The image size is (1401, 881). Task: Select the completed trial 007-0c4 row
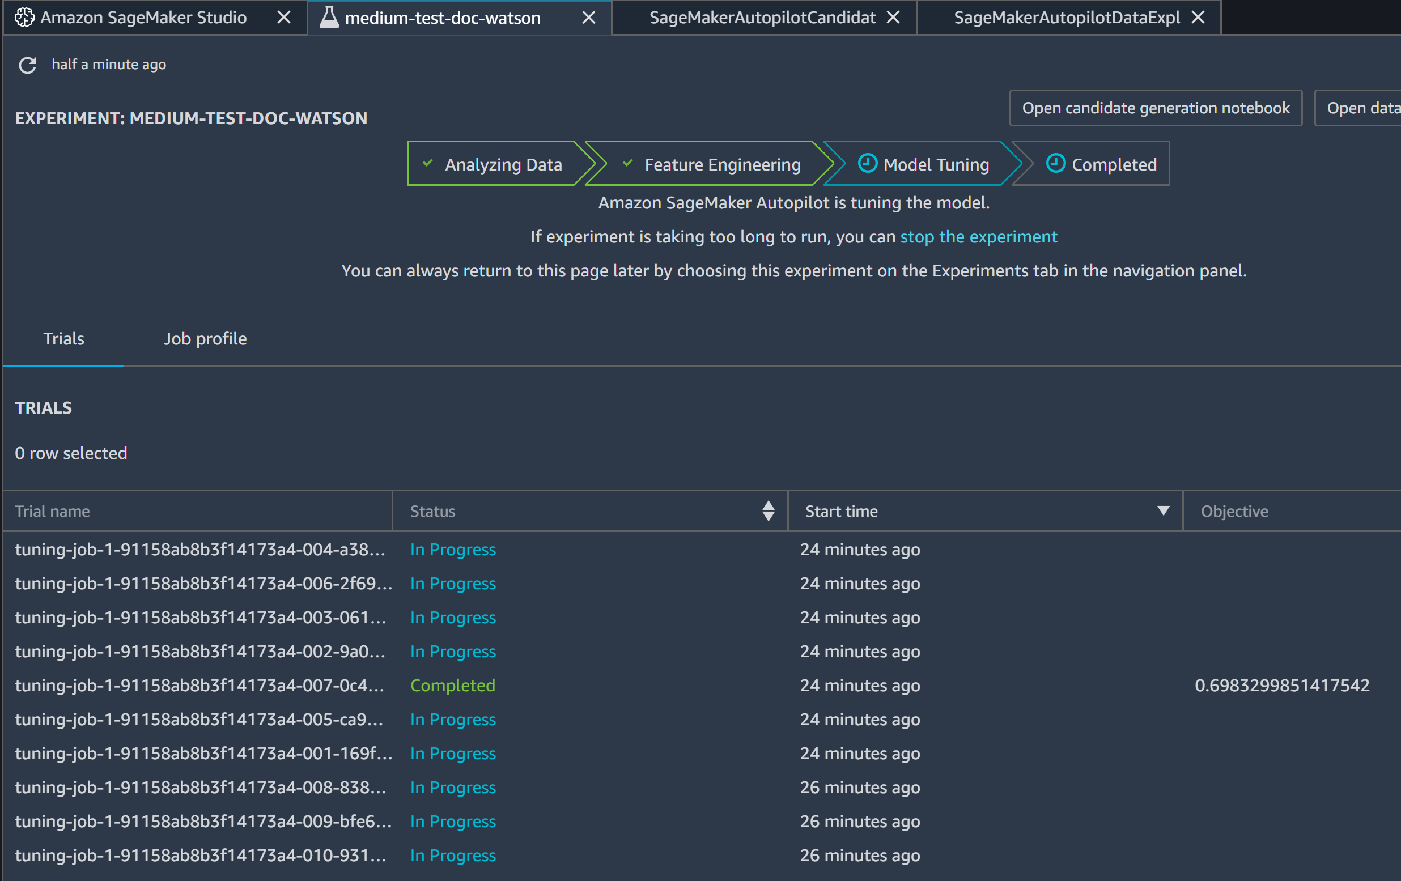coord(199,686)
